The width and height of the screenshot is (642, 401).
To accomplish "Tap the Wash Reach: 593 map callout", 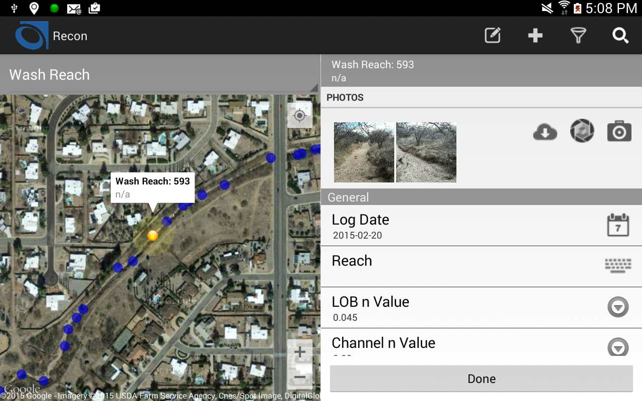I will (x=153, y=187).
